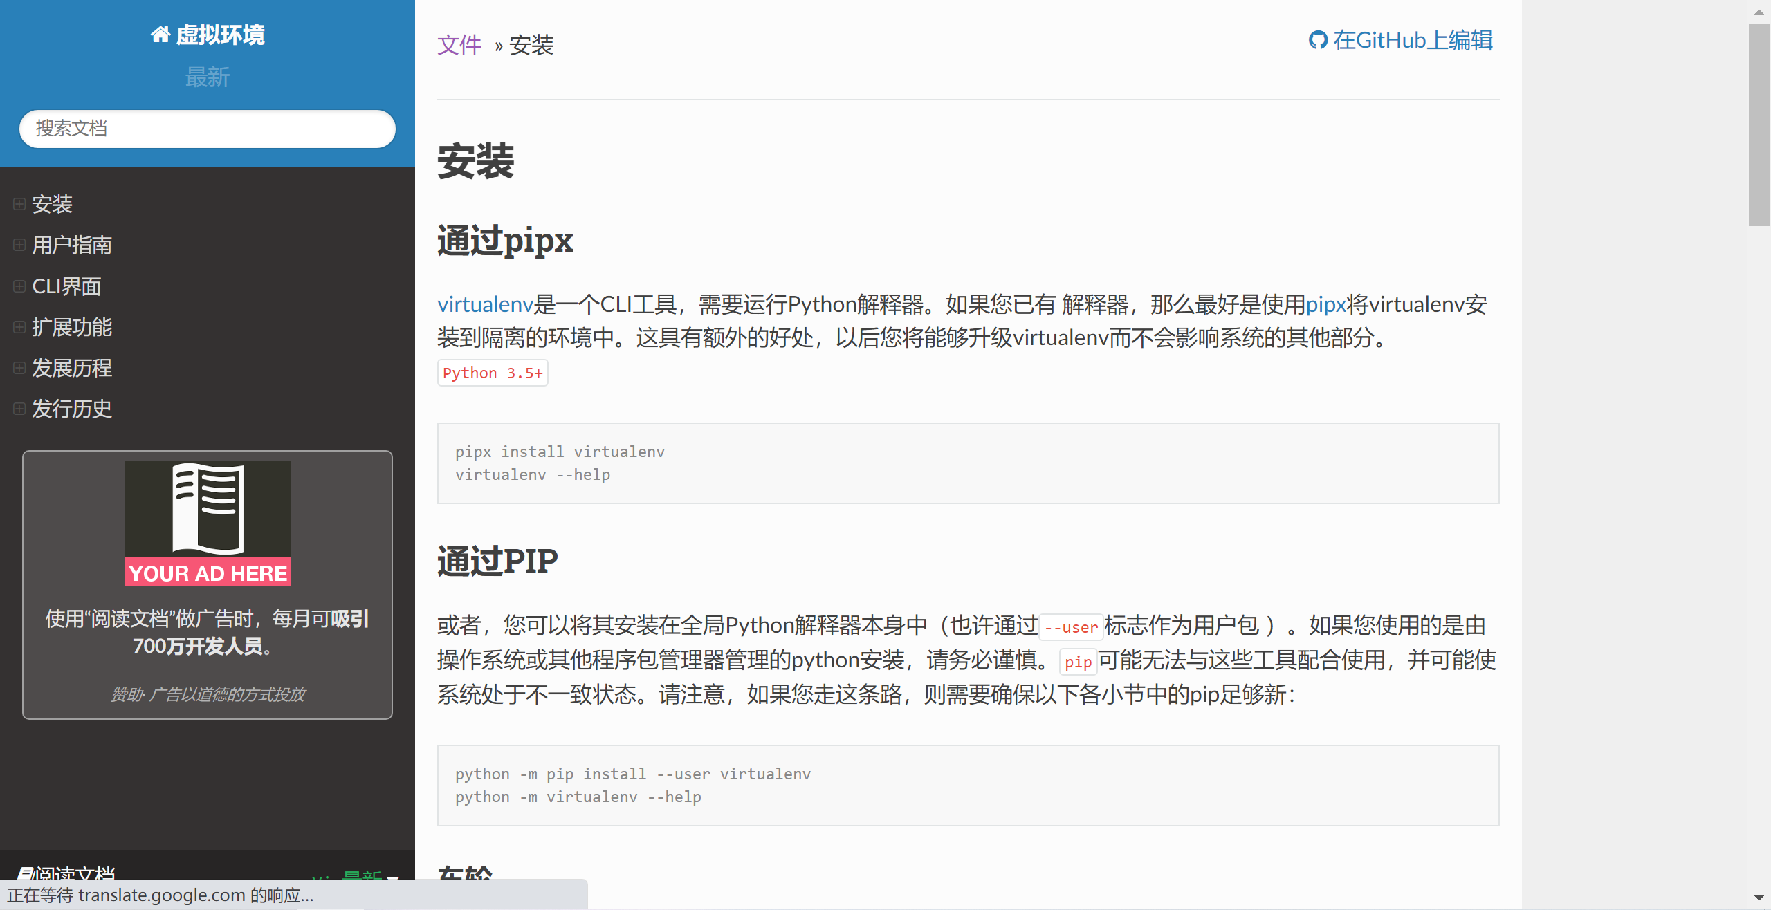
Task: Expand the plus icon next to CLI界面
Action: click(19, 286)
